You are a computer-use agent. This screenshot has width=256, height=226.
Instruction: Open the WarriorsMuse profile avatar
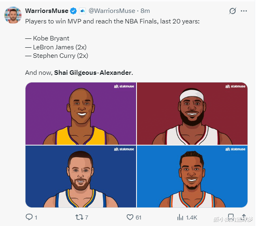(13, 15)
